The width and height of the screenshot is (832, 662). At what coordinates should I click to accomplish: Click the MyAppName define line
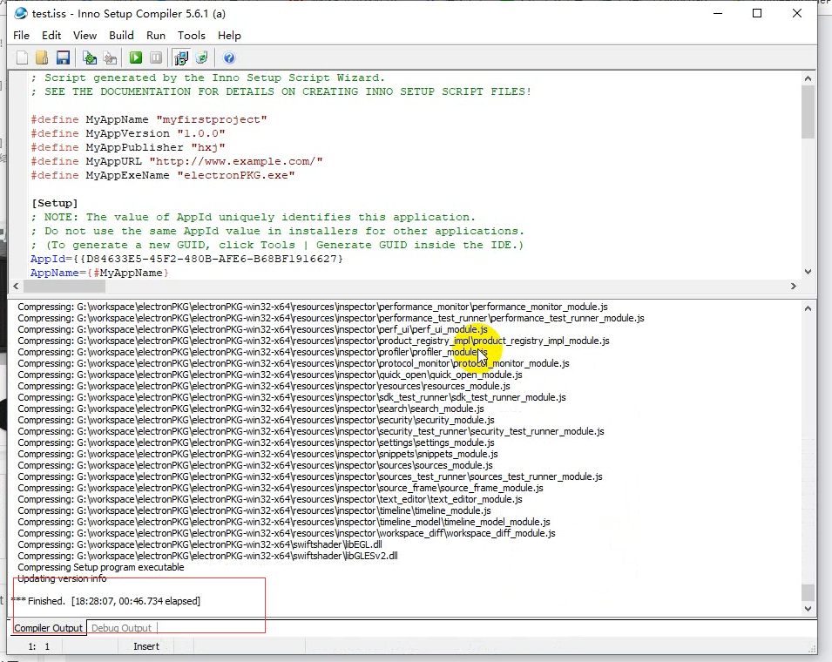[149, 119]
